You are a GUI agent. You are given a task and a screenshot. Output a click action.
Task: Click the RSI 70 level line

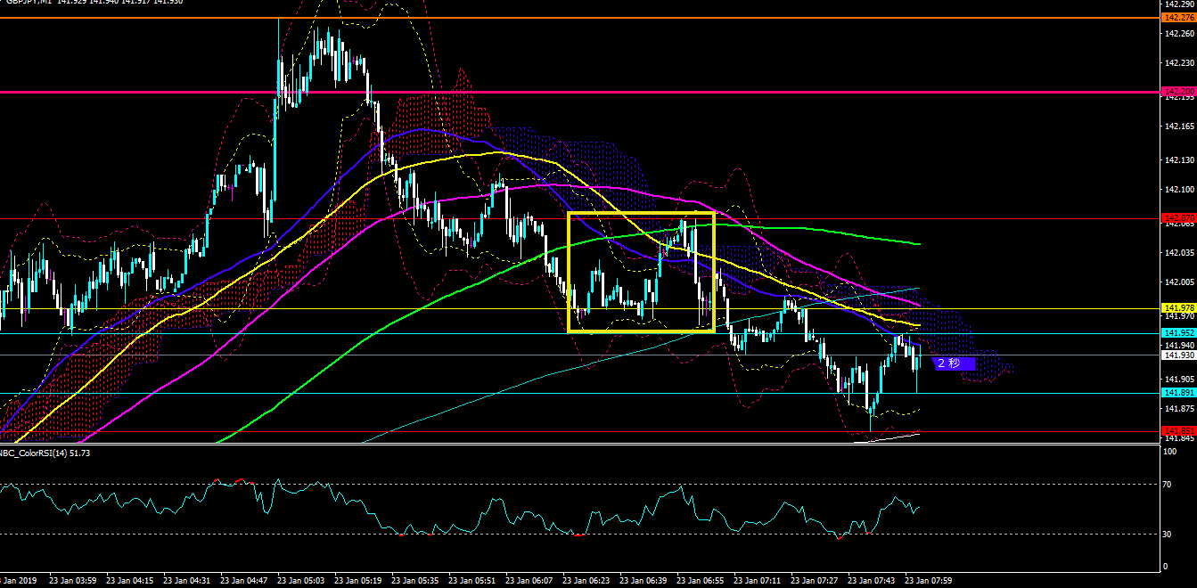579,484
